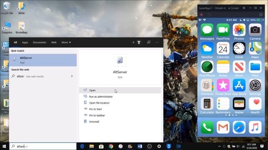Click the large AltServer app icon preview
Image resolution: width=268 pixels, height=150 pixels.
tap(120, 60)
